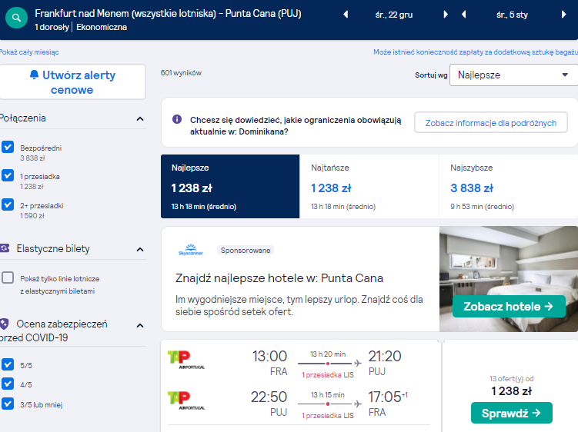Click Pokaż cały miesiąc link
This screenshot has width=578, height=432.
[x=28, y=52]
